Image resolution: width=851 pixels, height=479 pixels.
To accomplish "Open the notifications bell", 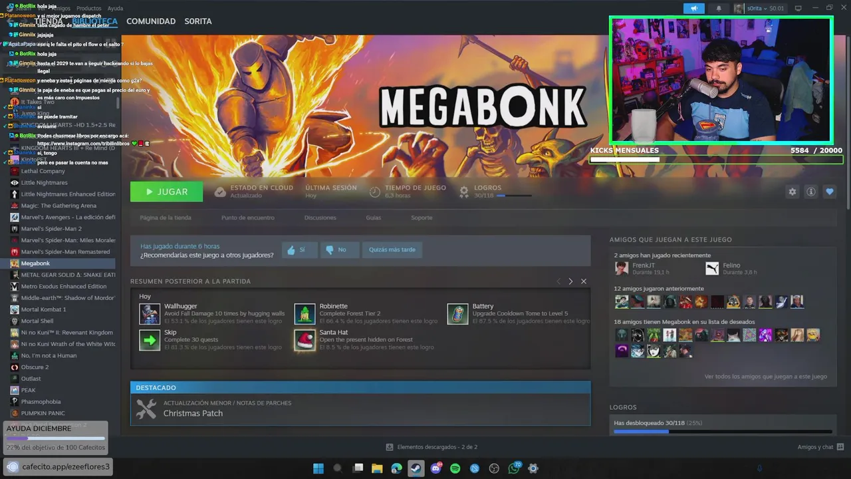I will point(719,9).
